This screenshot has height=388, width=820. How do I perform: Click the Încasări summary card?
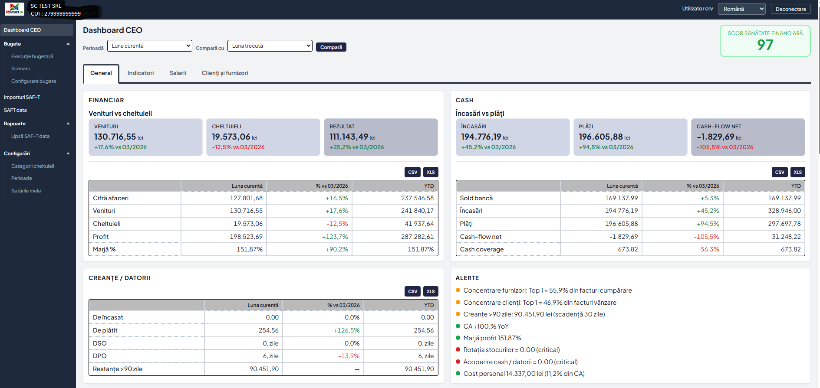point(513,137)
